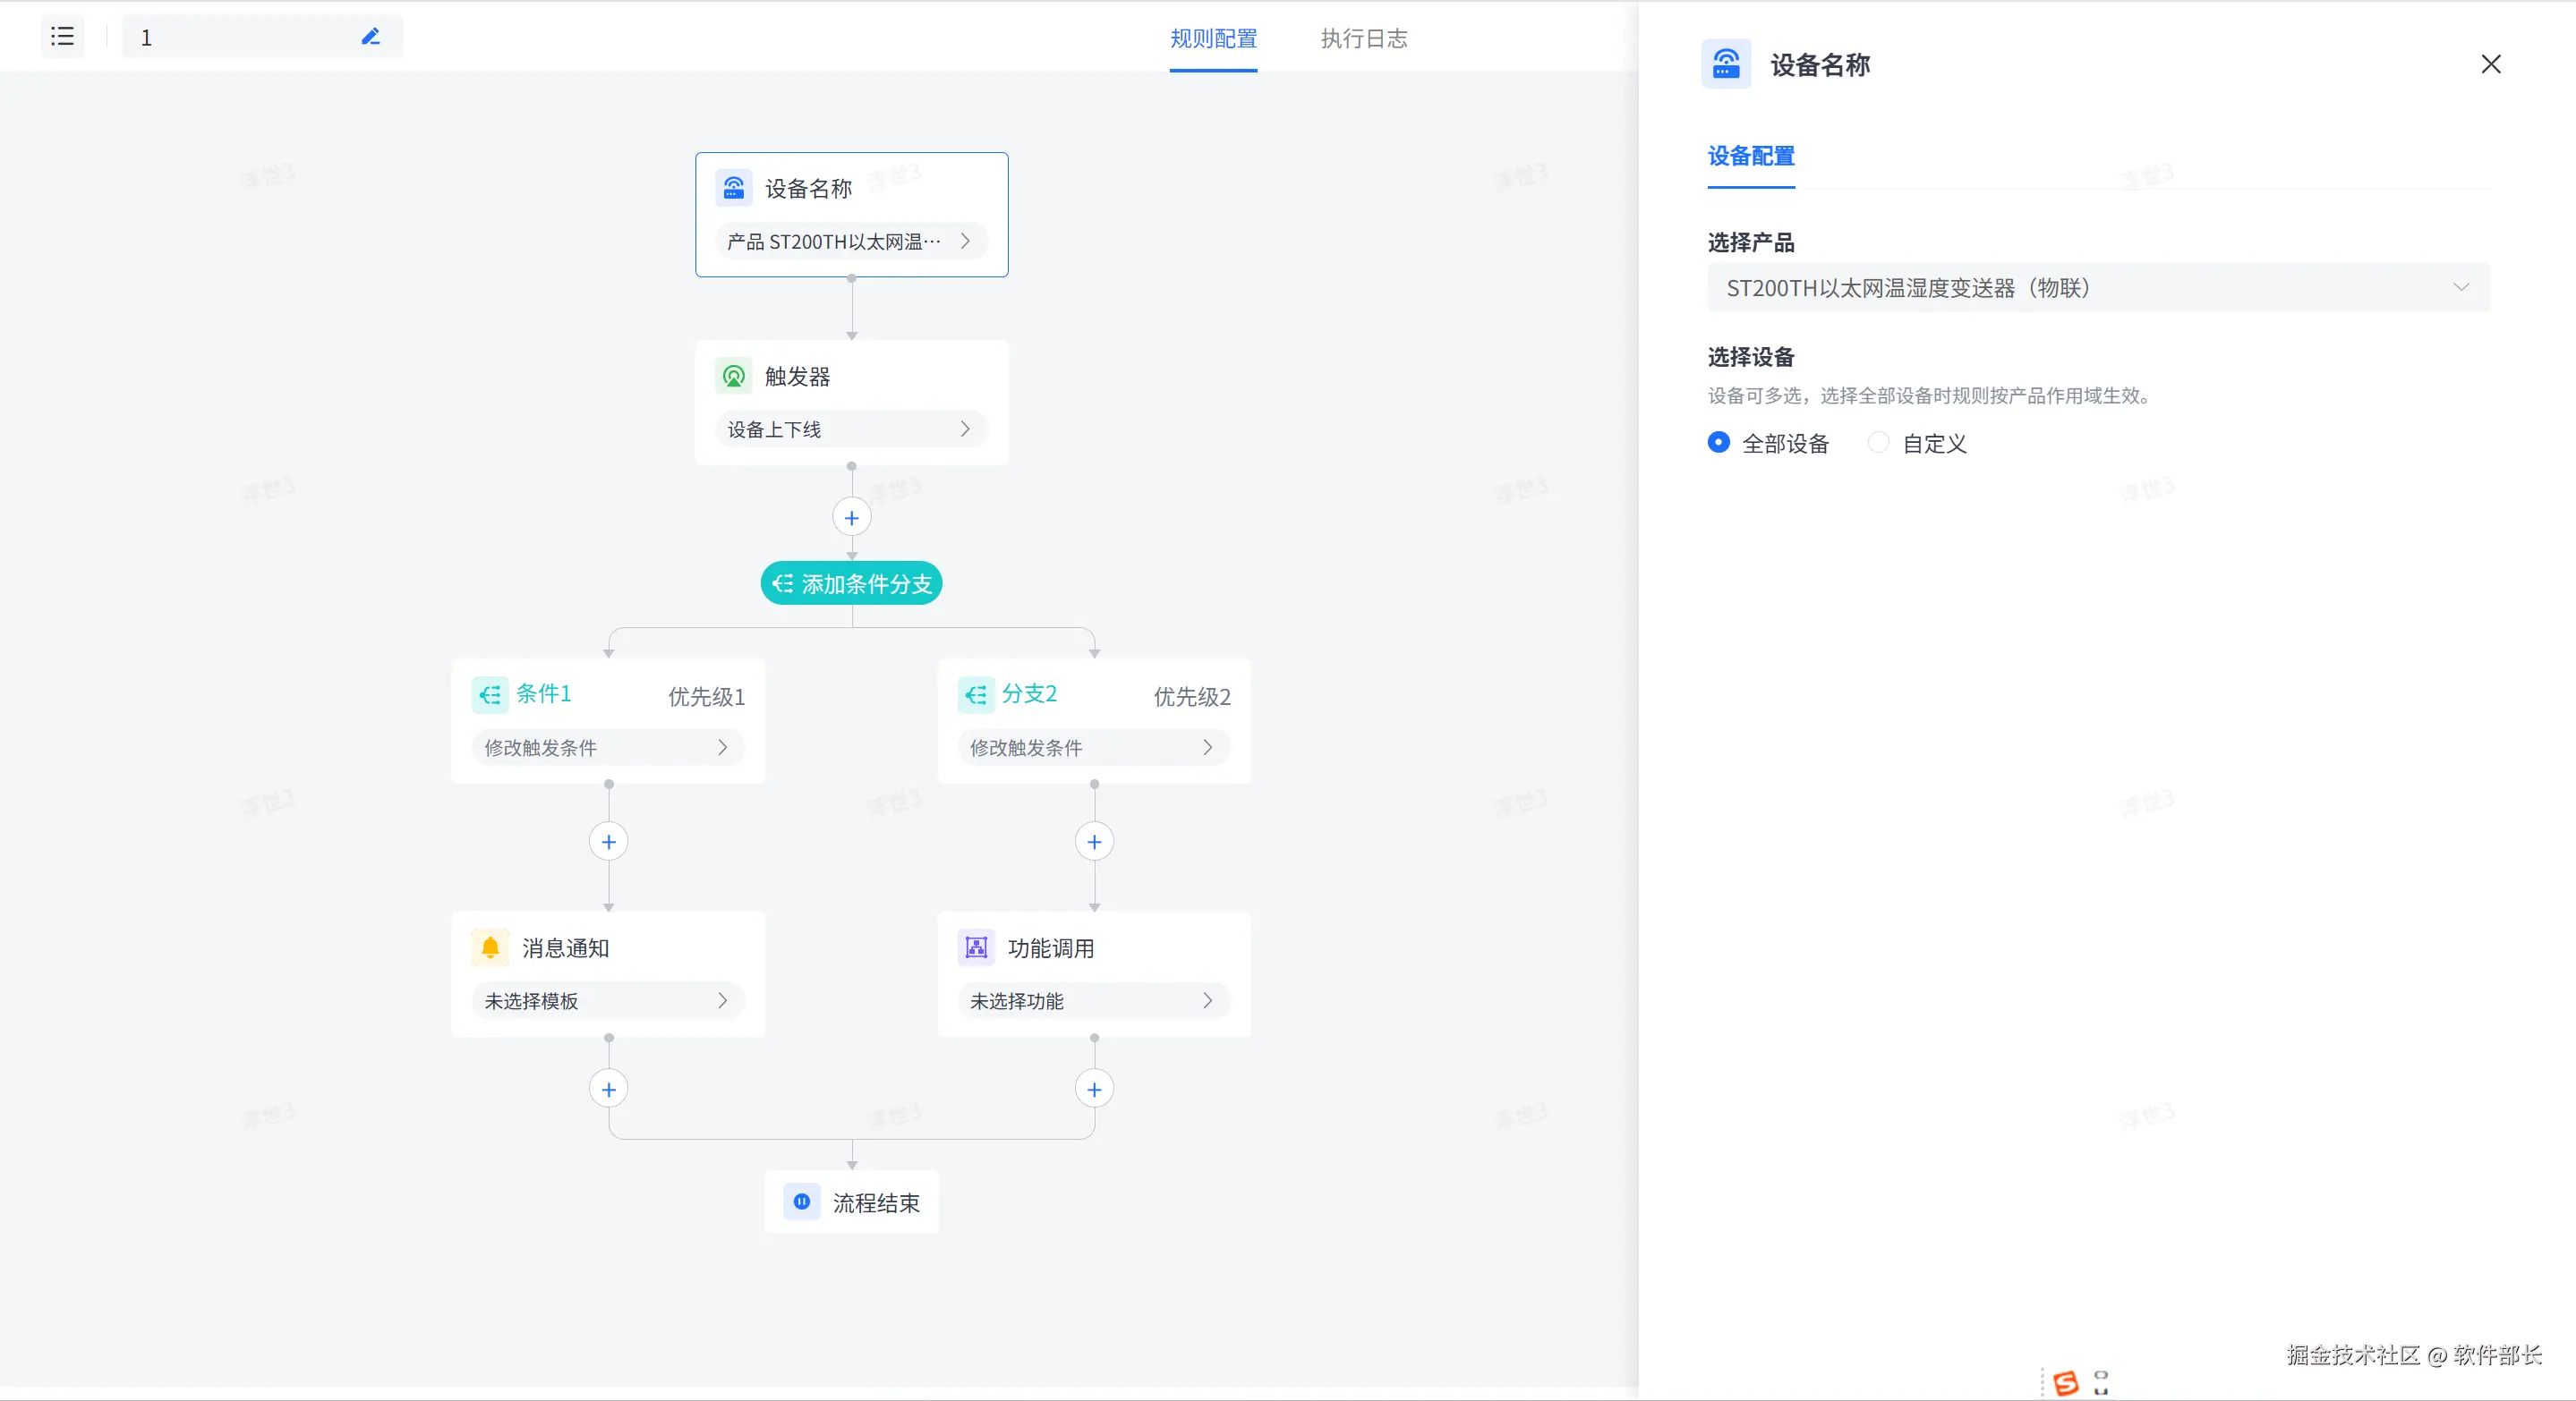Click the plus button under 分支2 branch

pyautogui.click(x=1094, y=841)
